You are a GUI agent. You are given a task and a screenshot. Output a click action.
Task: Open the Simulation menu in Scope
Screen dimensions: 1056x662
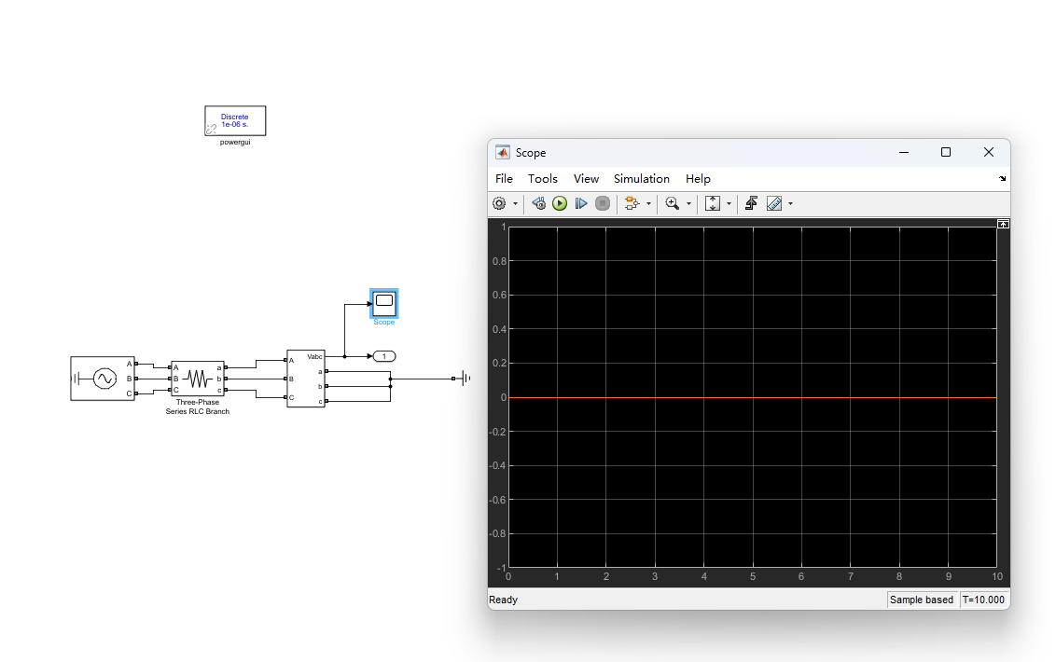click(x=641, y=178)
